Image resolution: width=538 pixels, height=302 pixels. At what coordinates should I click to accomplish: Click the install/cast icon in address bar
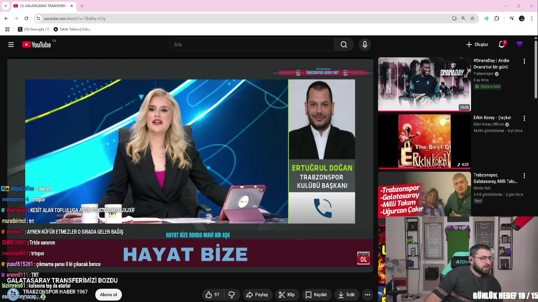point(454,18)
